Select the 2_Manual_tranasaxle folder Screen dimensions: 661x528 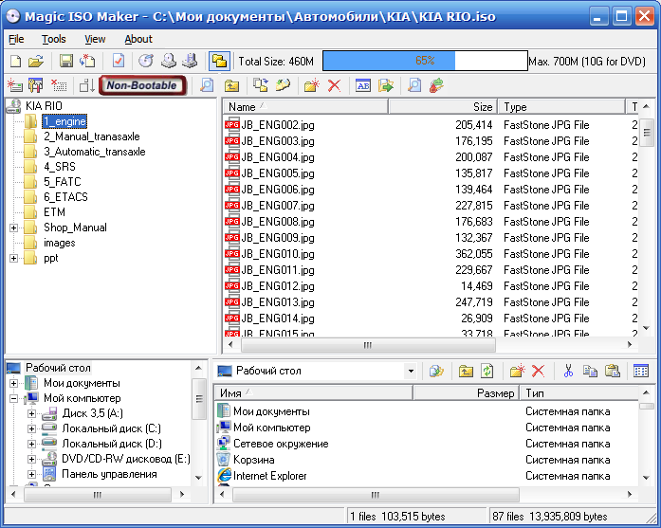tap(91, 137)
